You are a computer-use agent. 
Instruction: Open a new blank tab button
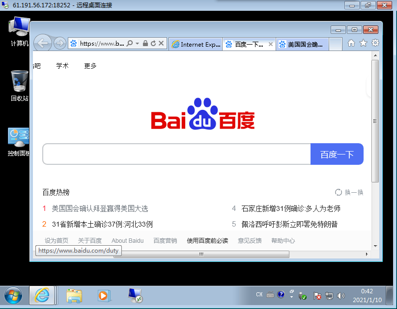pyautogui.click(x=336, y=44)
